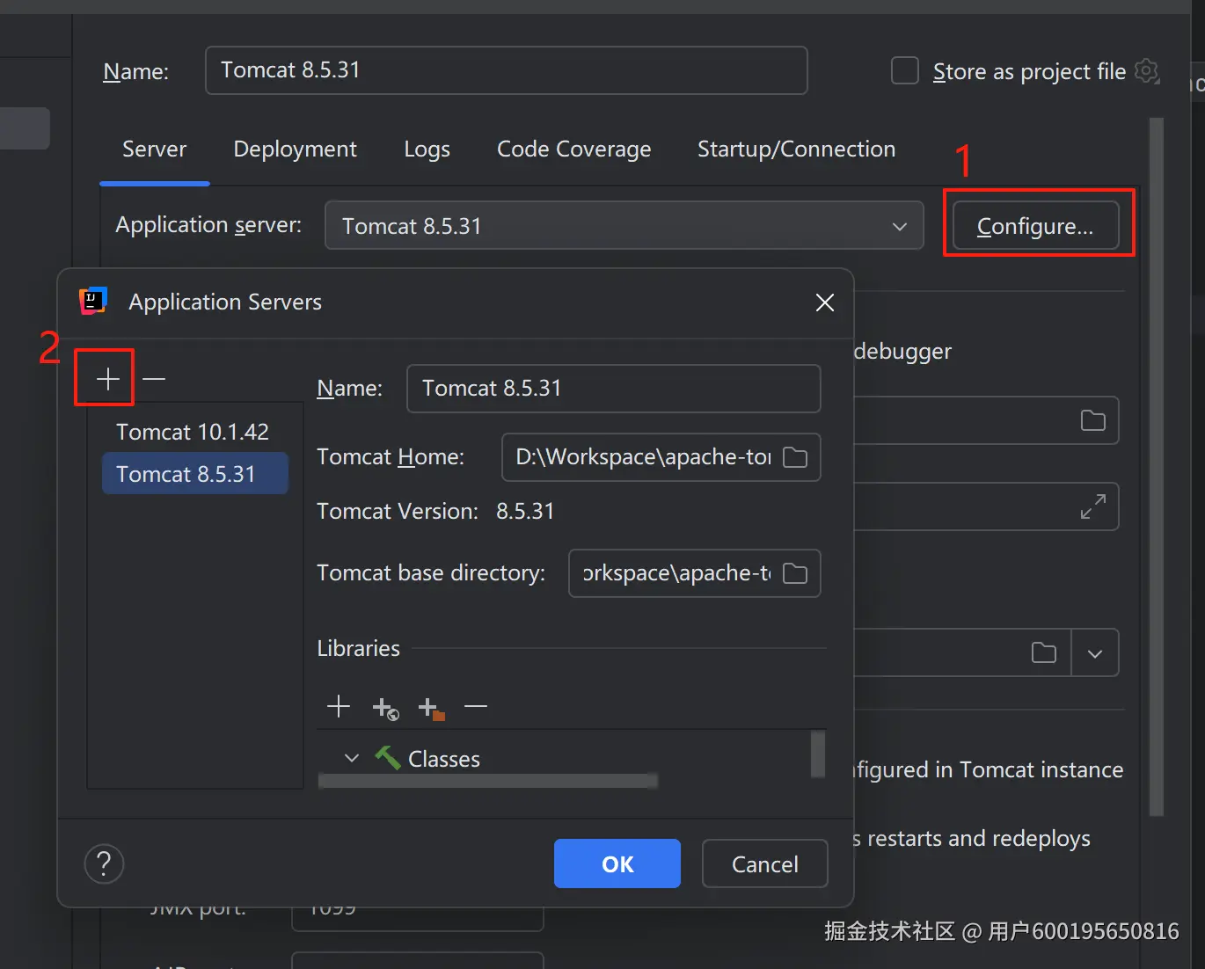Go to the Startup/Connection tab

(796, 149)
